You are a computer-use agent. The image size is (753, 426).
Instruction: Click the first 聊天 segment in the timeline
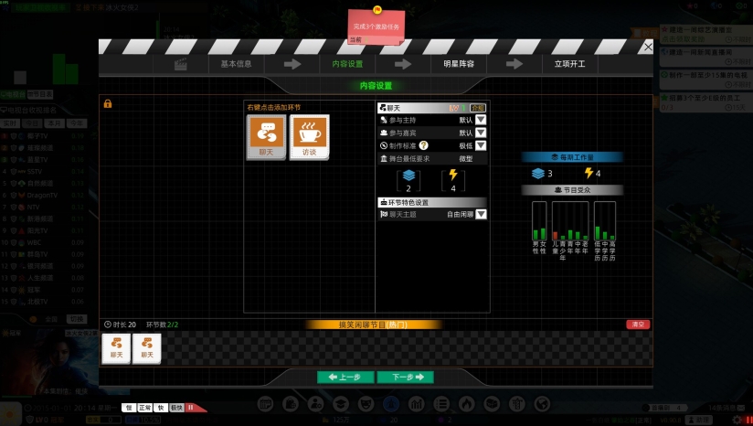[x=116, y=348]
